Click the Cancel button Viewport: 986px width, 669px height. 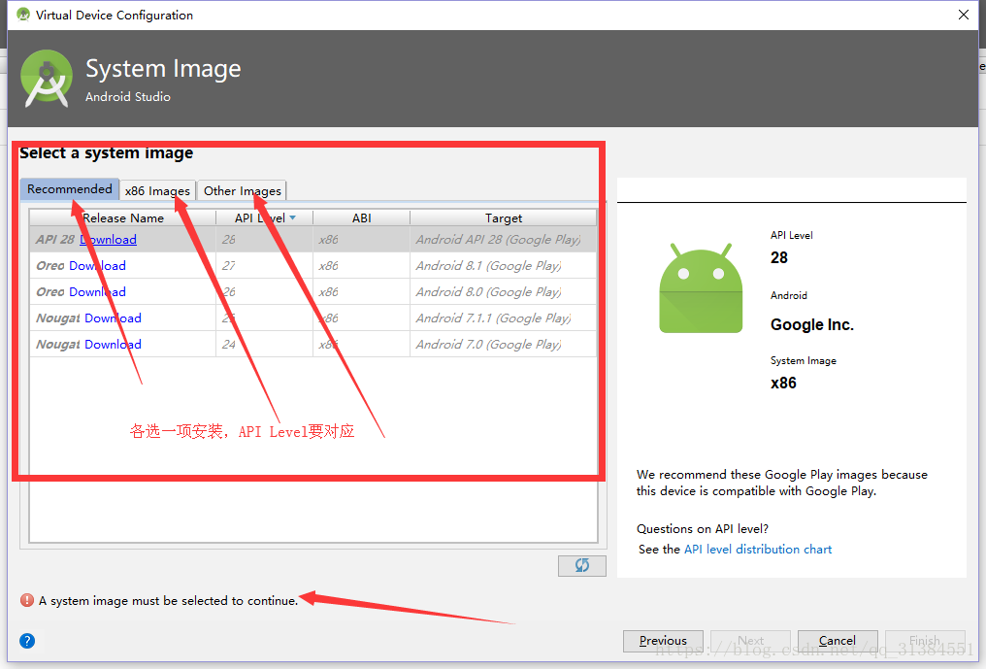click(837, 641)
